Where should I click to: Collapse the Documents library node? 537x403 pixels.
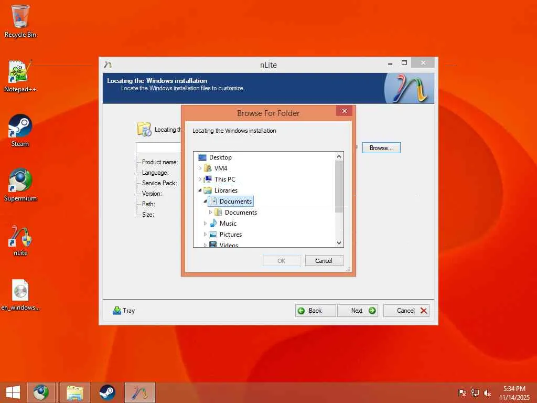(x=205, y=201)
